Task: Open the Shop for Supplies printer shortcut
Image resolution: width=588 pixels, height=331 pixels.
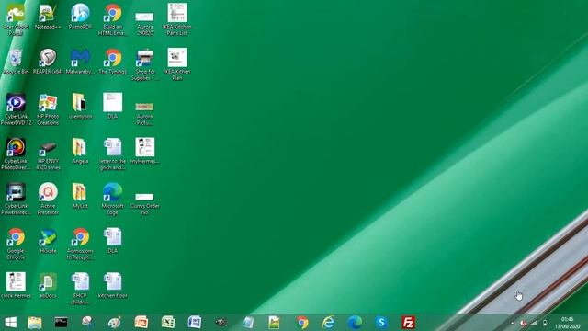Action: click(145, 64)
